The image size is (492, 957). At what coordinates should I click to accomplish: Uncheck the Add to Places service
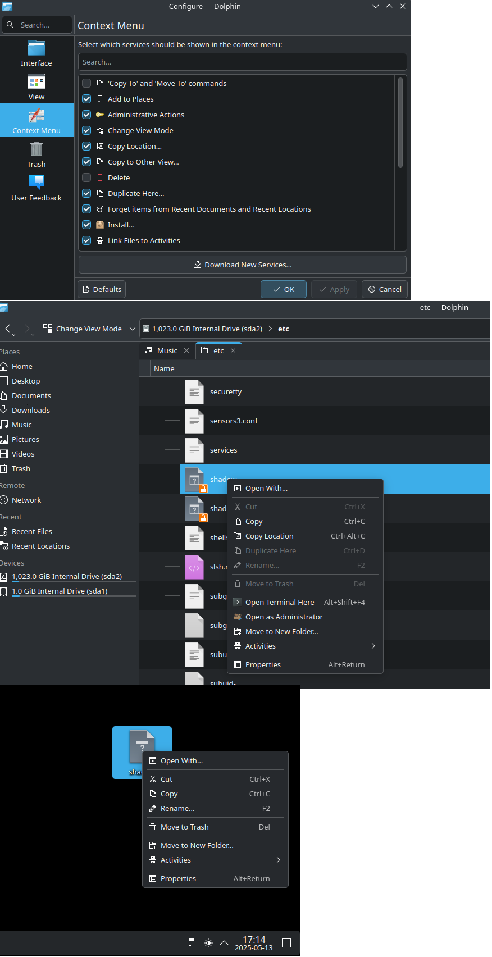pos(86,99)
